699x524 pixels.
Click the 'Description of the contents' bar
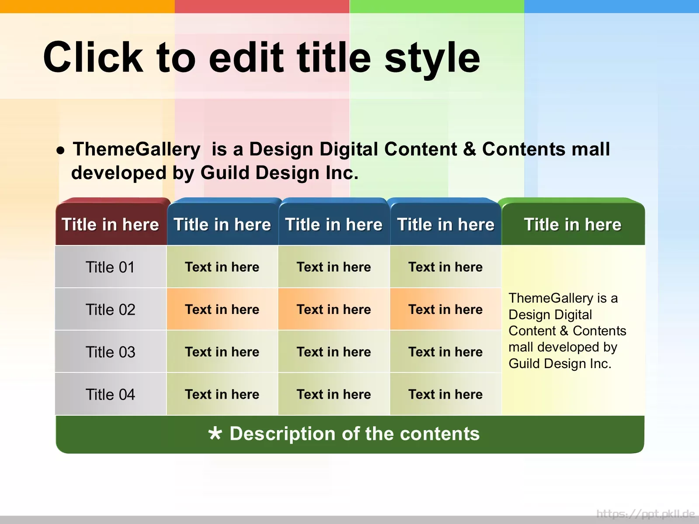pyautogui.click(x=349, y=434)
